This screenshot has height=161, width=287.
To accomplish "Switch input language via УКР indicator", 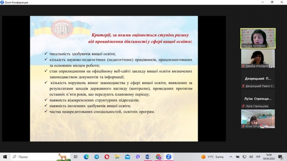I will (258, 157).
